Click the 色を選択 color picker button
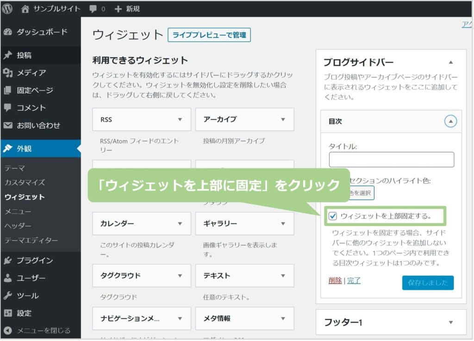474x341 pixels. (360, 193)
